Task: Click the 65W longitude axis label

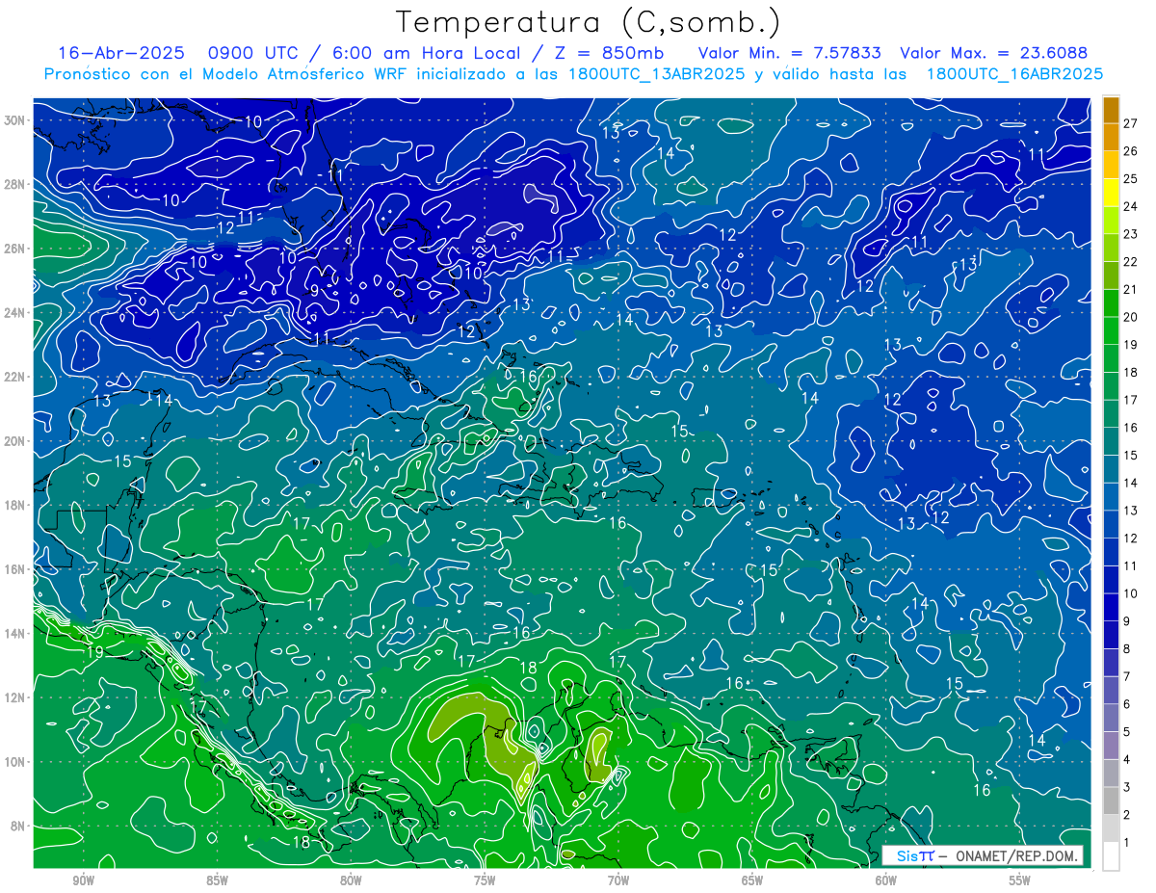Action: 752,880
